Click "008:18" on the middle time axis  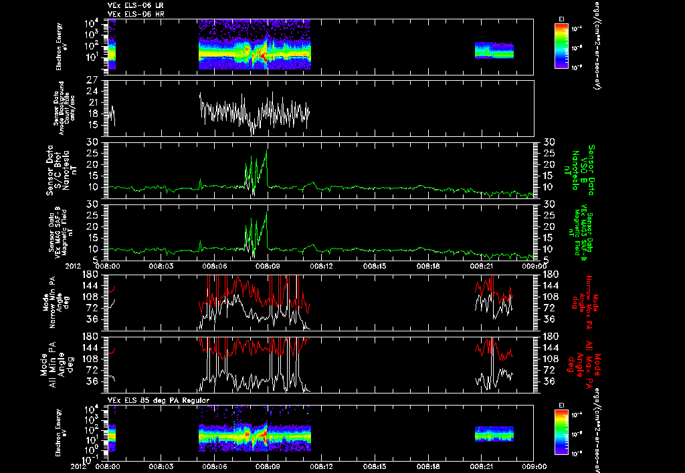tap(428, 266)
